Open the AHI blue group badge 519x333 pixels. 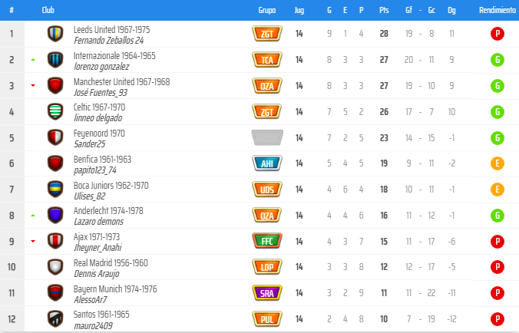[x=267, y=163]
